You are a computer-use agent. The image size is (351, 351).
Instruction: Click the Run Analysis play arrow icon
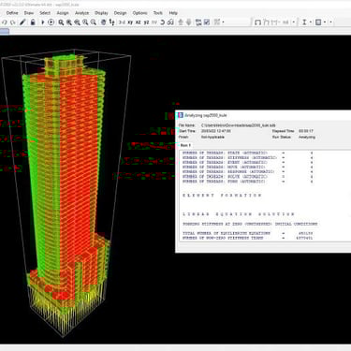point(43,22)
